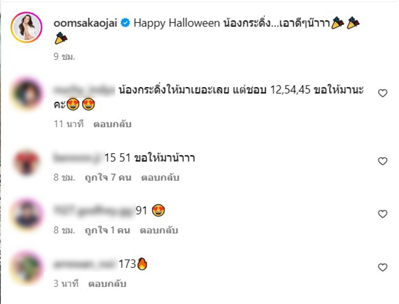
Task: Open avatar of the '173' commenter
Action: tap(26, 268)
